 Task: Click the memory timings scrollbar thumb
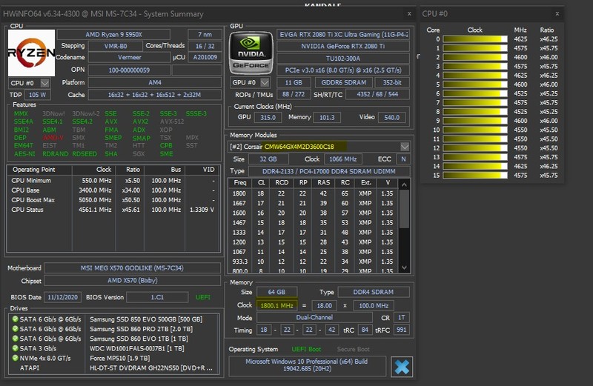tap(404, 209)
